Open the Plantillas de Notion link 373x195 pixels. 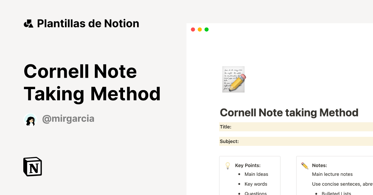point(88,24)
